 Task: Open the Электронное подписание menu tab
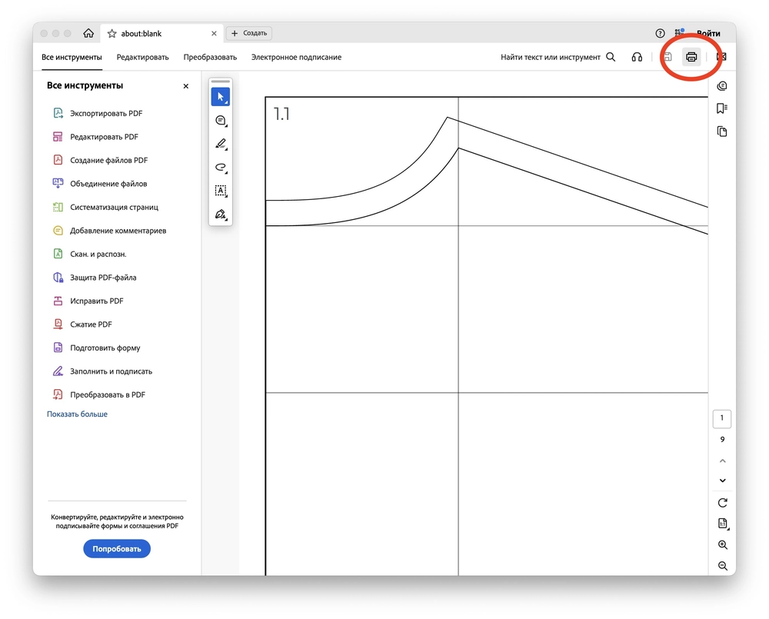click(296, 57)
